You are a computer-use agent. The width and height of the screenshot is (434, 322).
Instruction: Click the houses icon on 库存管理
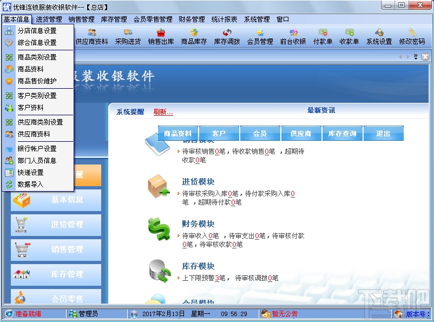coord(21,274)
